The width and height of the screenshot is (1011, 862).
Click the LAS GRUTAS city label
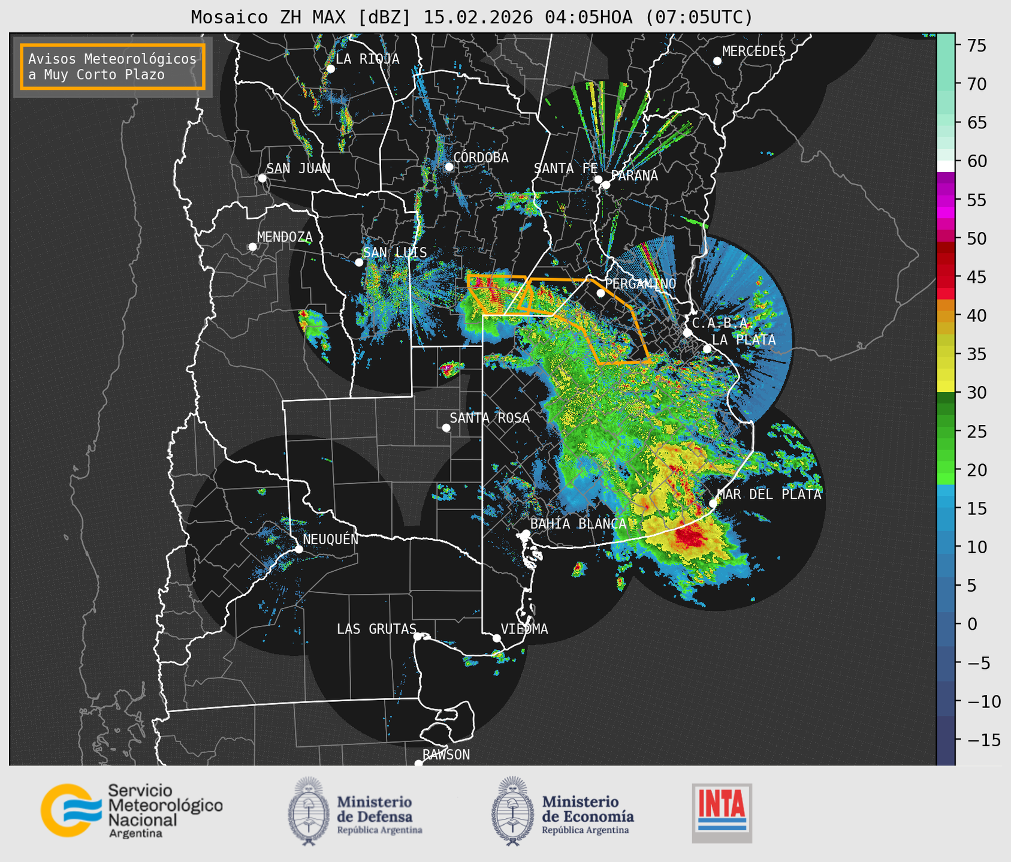point(376,629)
